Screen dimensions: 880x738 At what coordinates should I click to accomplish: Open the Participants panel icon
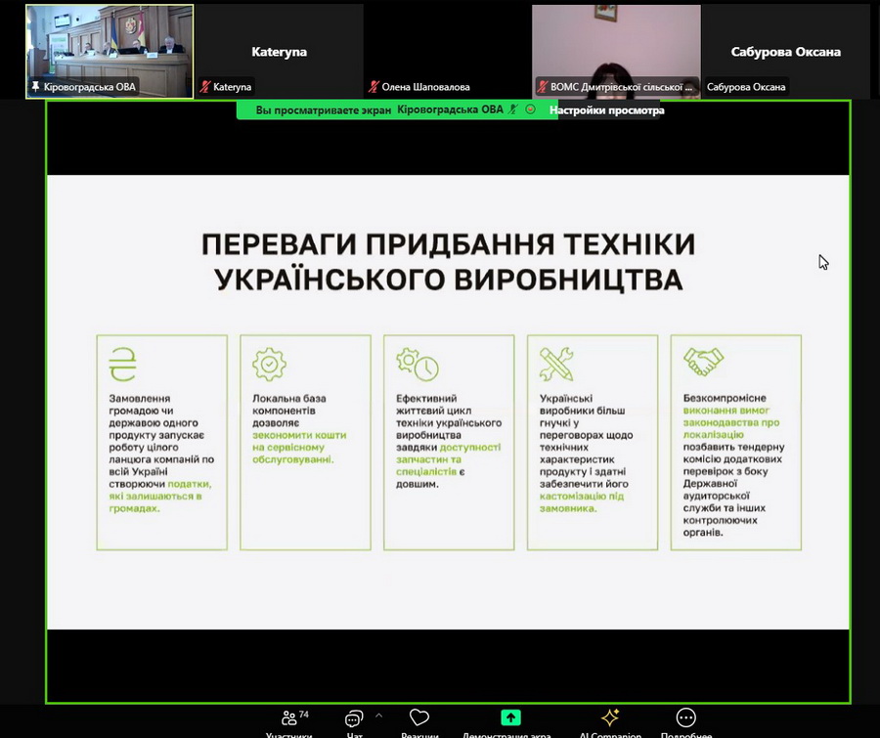[288, 718]
